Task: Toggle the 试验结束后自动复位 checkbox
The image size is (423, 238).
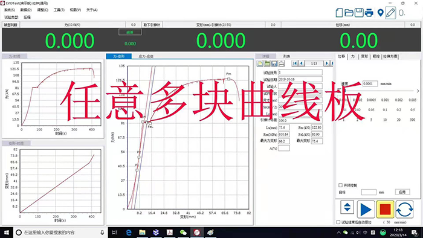Action: [338, 222]
